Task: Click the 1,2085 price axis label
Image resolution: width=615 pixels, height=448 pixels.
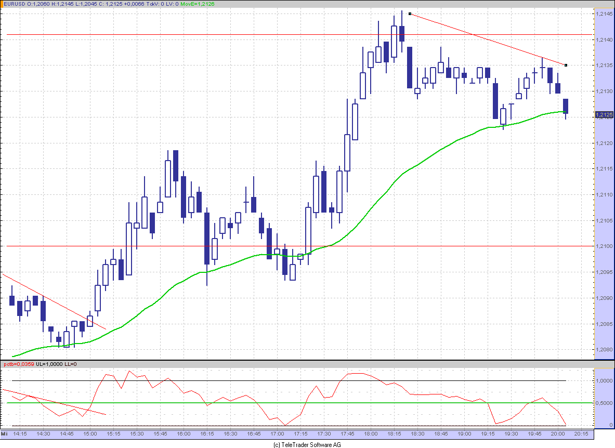Action: pyautogui.click(x=604, y=324)
